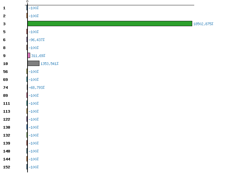Click row label 89 on the left
232x182 pixels.
(5, 95)
